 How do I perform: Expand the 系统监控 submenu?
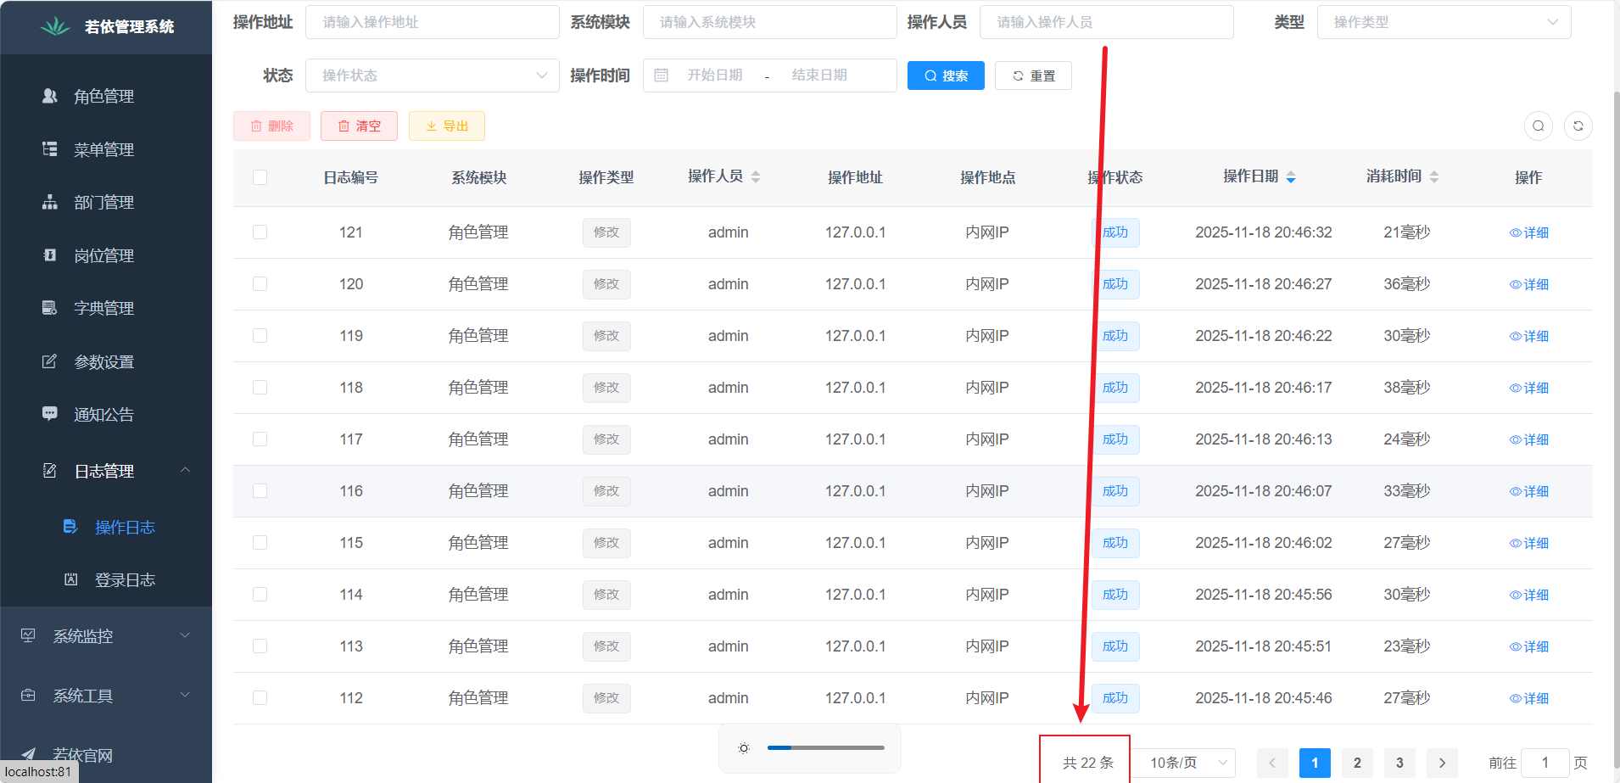(x=185, y=635)
